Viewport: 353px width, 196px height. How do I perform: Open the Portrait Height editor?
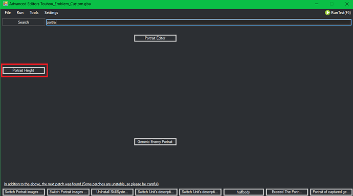point(24,70)
